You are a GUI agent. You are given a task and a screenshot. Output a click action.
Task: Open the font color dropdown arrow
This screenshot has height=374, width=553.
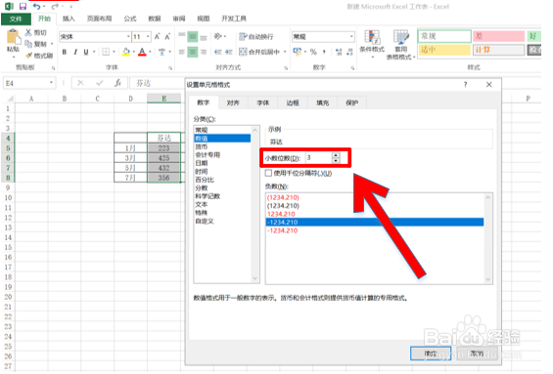[151, 52]
